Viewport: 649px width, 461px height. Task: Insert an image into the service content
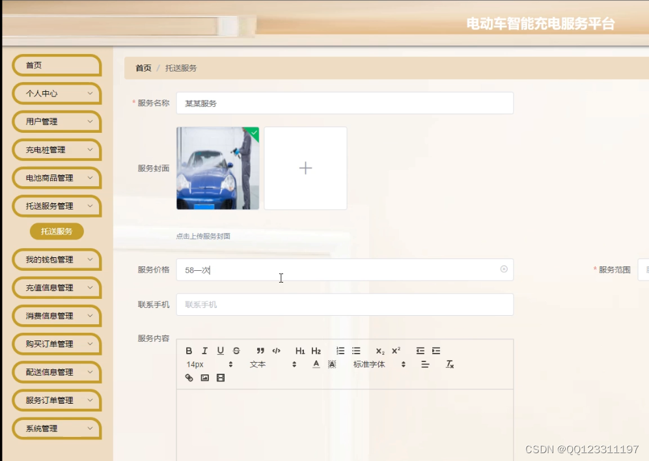(204, 378)
